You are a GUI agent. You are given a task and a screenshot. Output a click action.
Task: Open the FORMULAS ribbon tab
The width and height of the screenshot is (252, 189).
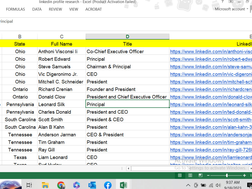pyautogui.click(x=15, y=9)
